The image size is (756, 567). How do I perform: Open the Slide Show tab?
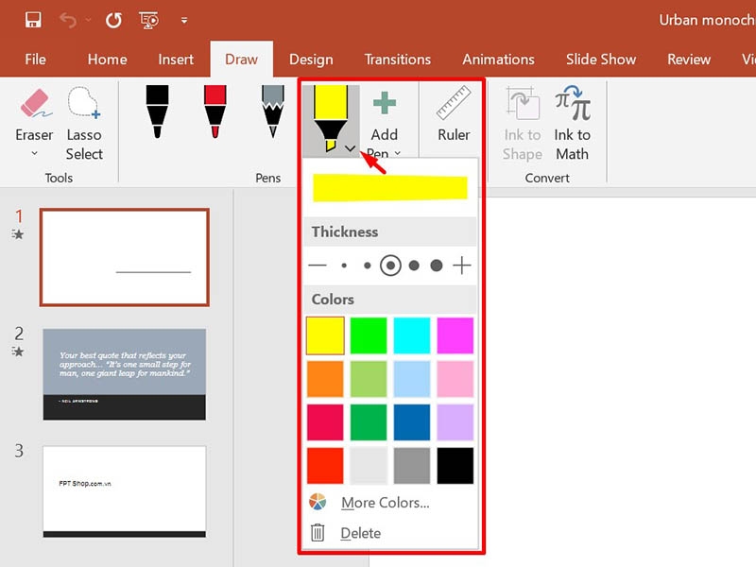click(601, 60)
